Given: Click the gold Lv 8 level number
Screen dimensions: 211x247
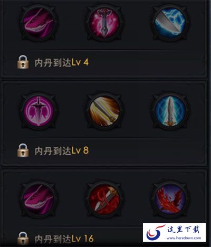Looking at the screenshot, I should pyautogui.click(x=80, y=151).
